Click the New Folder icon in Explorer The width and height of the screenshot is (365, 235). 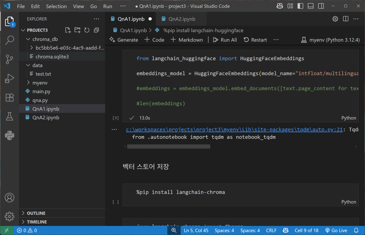[x=77, y=30]
